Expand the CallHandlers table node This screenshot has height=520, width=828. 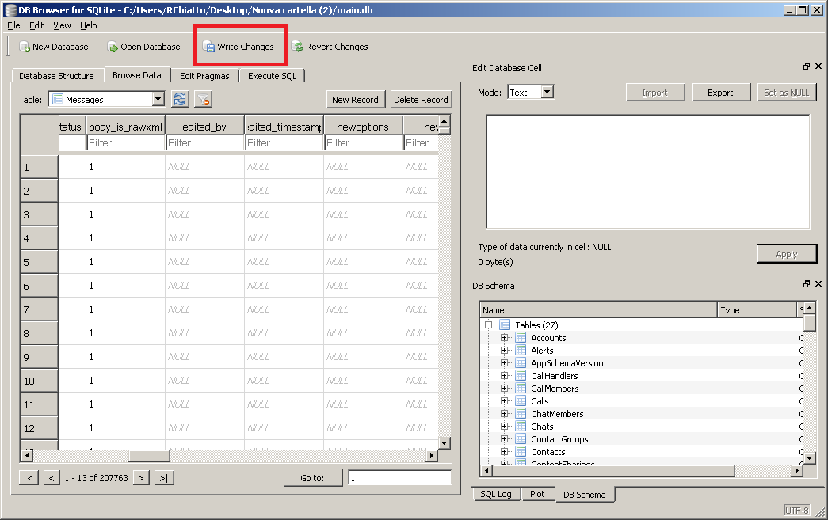pos(504,376)
